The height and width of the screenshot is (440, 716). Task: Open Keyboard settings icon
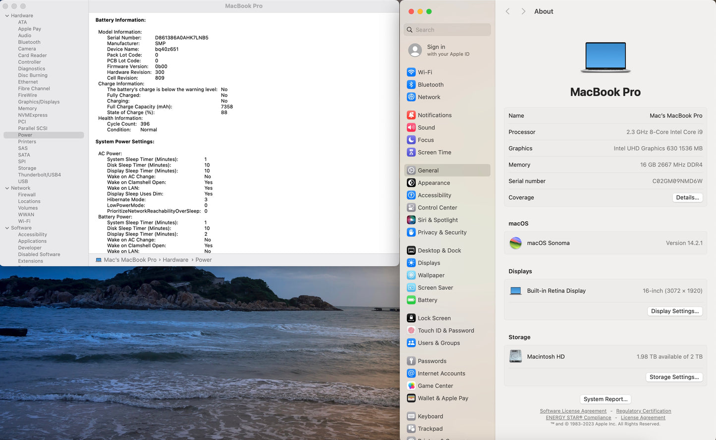[x=411, y=416]
